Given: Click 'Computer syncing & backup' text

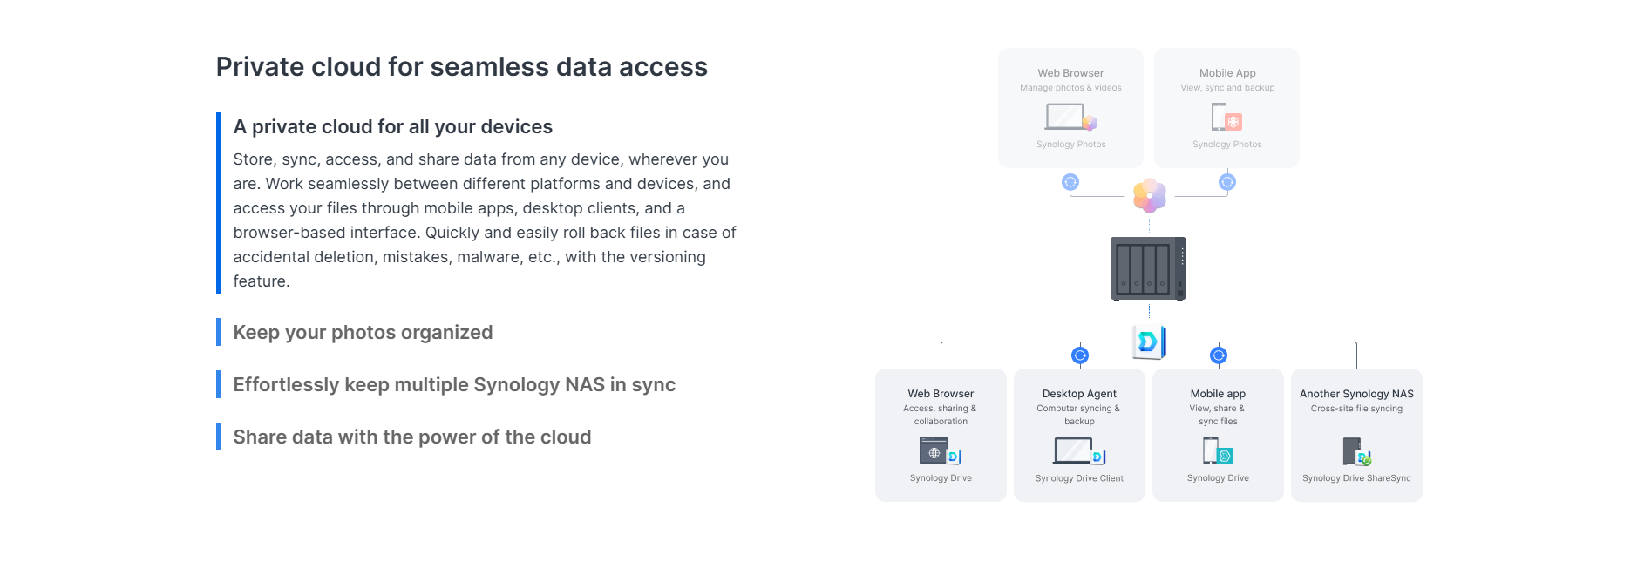Looking at the screenshot, I should click(x=1079, y=415).
